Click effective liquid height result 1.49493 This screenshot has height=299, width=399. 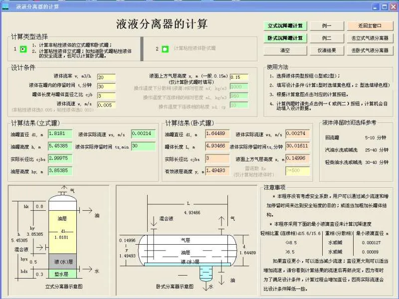point(217,170)
